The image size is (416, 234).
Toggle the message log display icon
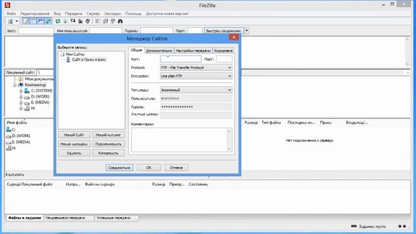[25, 21]
